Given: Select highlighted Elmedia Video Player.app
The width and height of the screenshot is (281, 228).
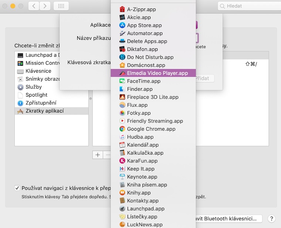Looking at the screenshot, I should click(153, 73).
